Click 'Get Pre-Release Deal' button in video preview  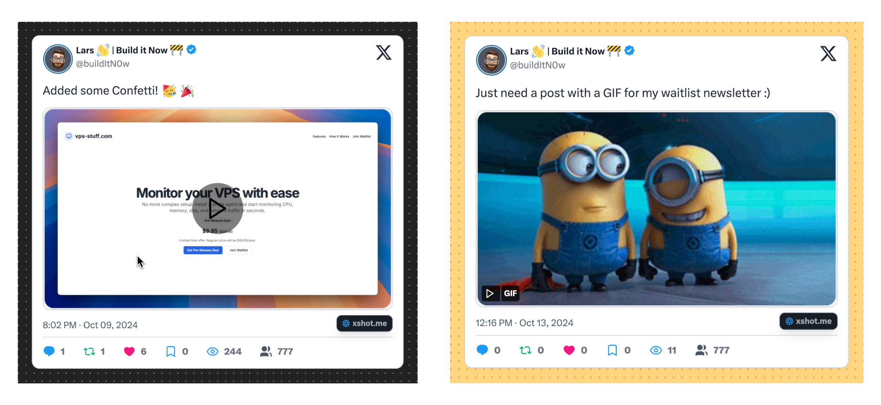pyautogui.click(x=203, y=250)
